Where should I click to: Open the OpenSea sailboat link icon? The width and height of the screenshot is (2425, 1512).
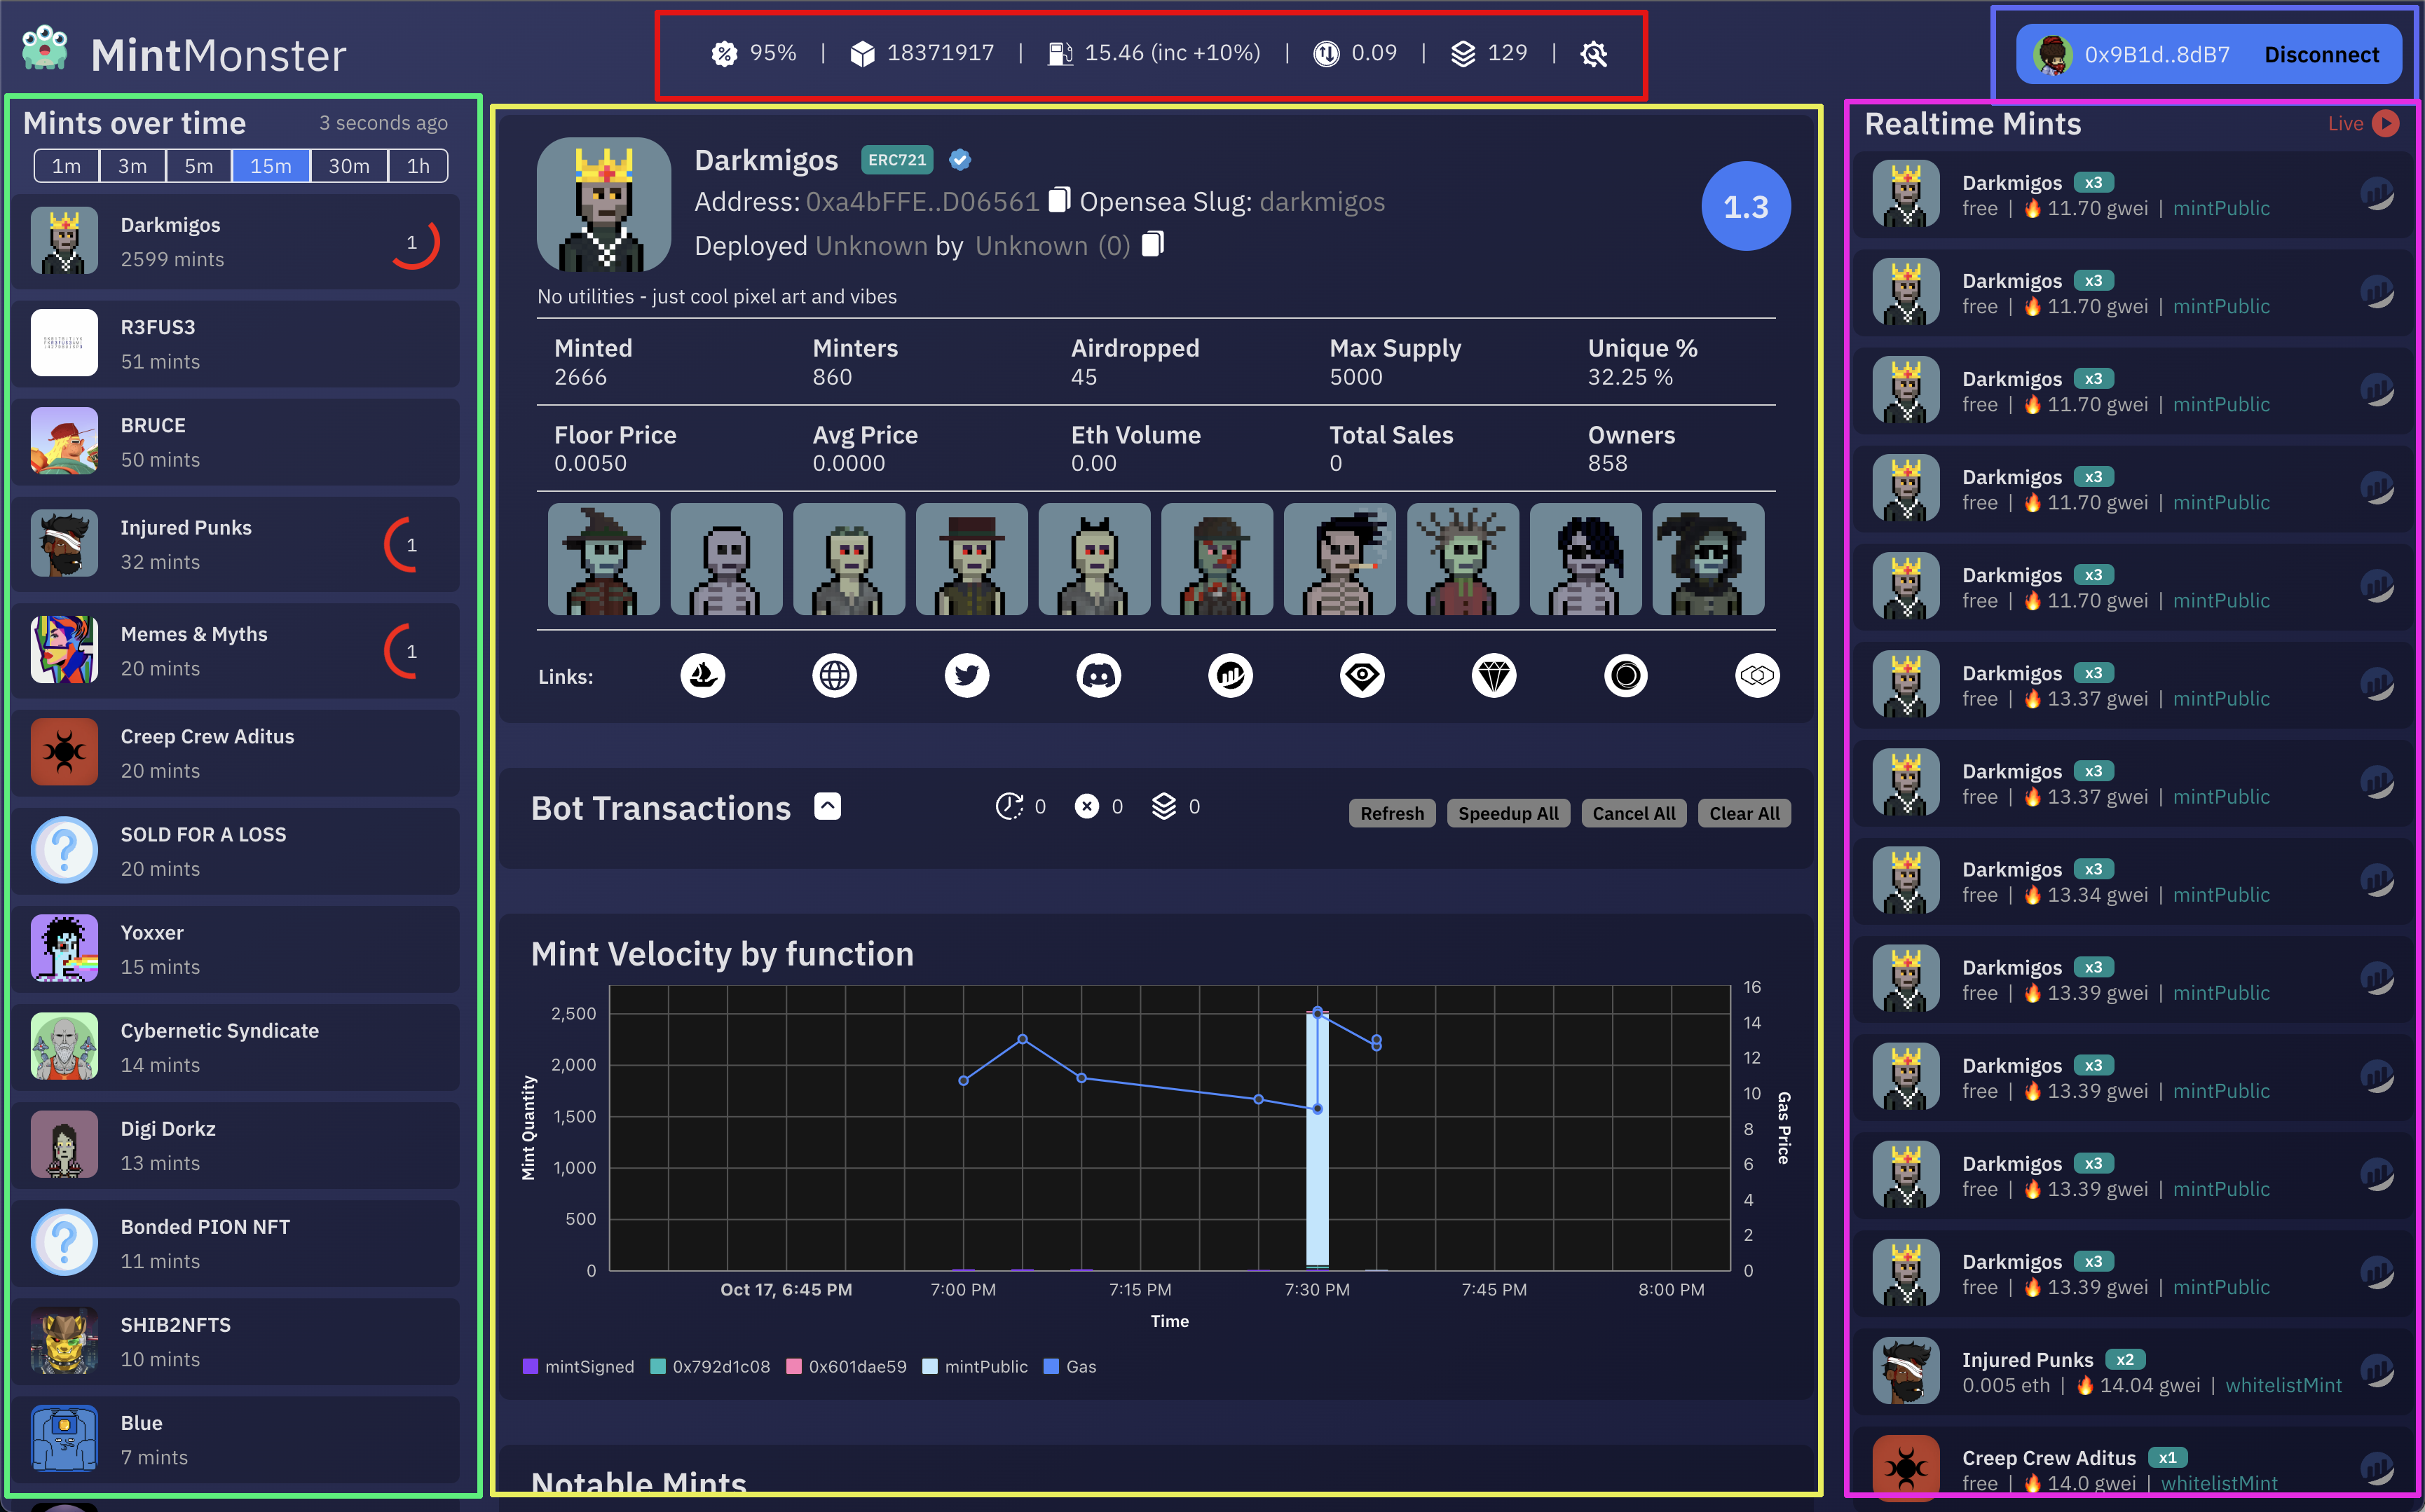702,676
